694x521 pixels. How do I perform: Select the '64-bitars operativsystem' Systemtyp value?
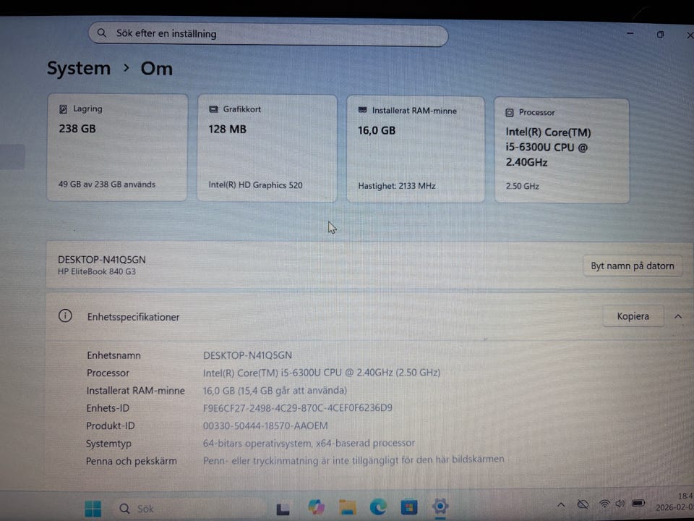309,443
